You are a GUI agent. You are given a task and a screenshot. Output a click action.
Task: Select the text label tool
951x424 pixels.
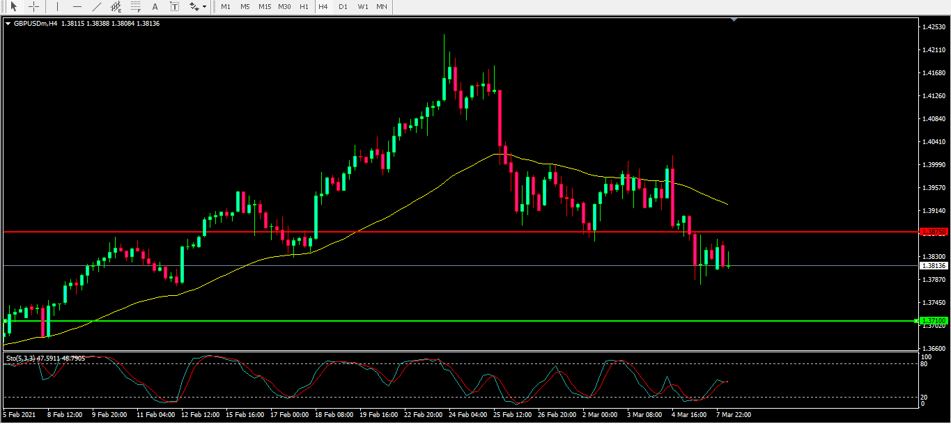coord(174,6)
